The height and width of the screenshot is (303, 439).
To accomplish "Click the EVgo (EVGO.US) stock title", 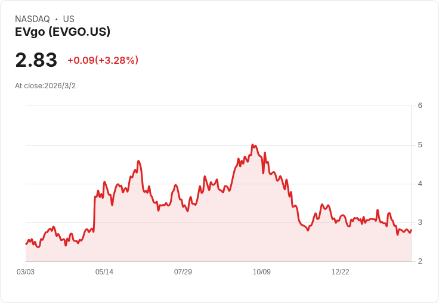I will pos(63,32).
